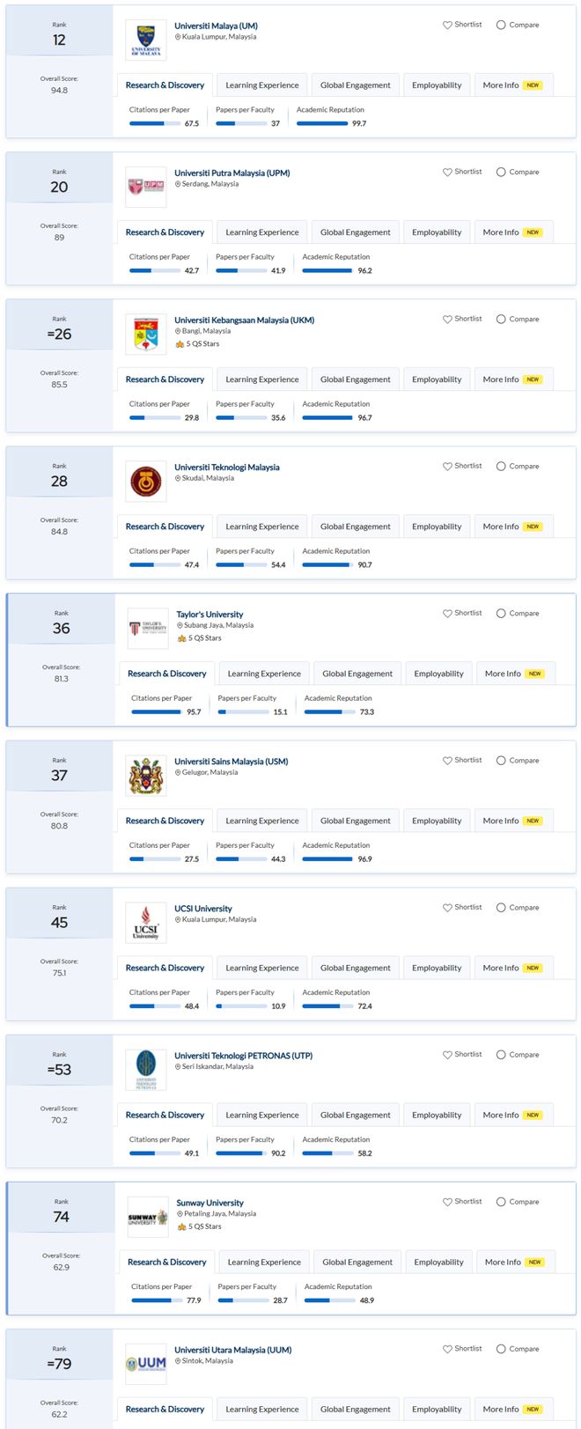The image size is (581, 1429).
Task: Shortlist Sunway University via the heart icon
Action: pyautogui.click(x=447, y=1201)
